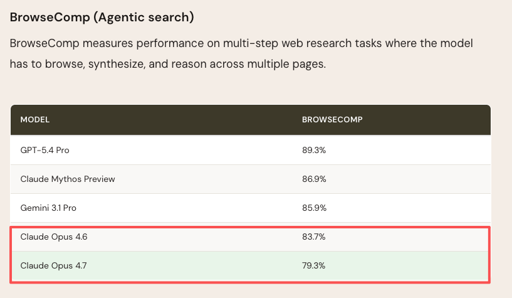The width and height of the screenshot is (512, 298).
Task: Click the GPT-5.4 Pro model name
Action: [44, 151]
